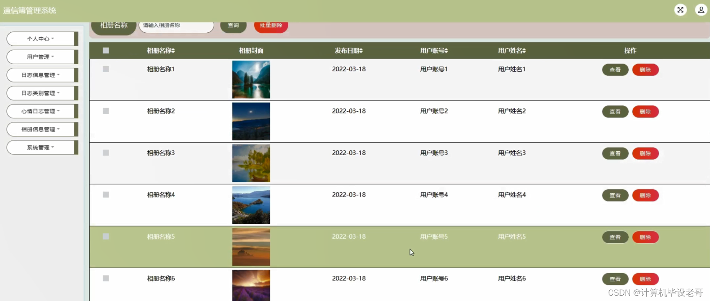Open cover thumbnail of 相册名称6

[251, 285]
